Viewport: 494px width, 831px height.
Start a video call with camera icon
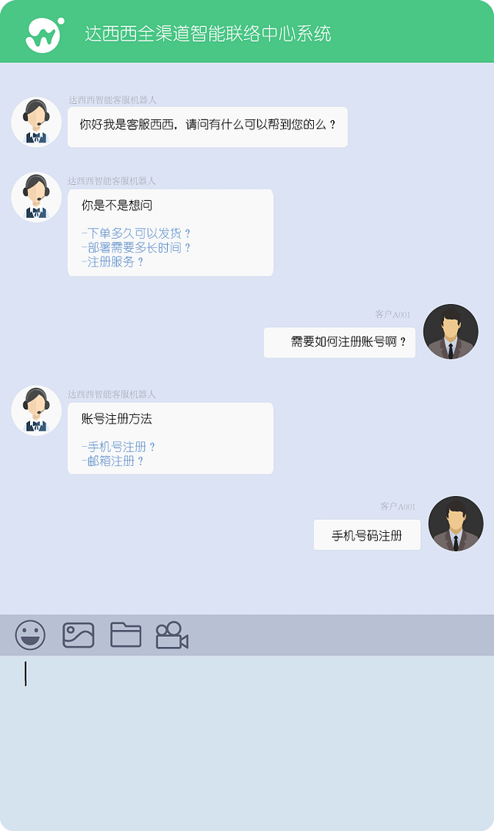tap(172, 635)
